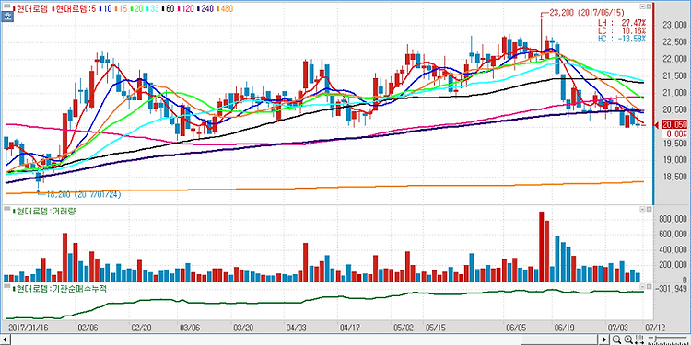691x345 pixels.
Task: Click the 400,000 volume axis label
Action: (x=673, y=249)
